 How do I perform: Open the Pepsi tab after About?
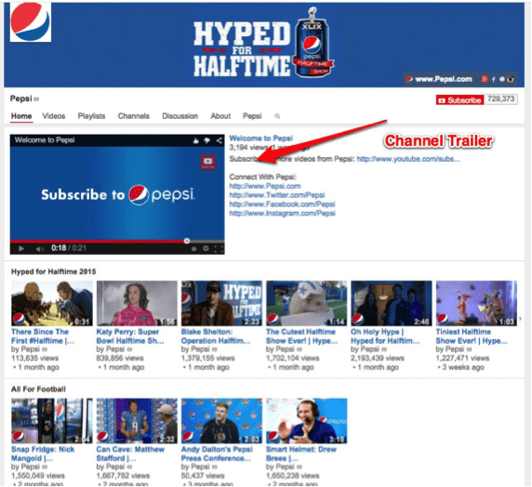pos(252,116)
